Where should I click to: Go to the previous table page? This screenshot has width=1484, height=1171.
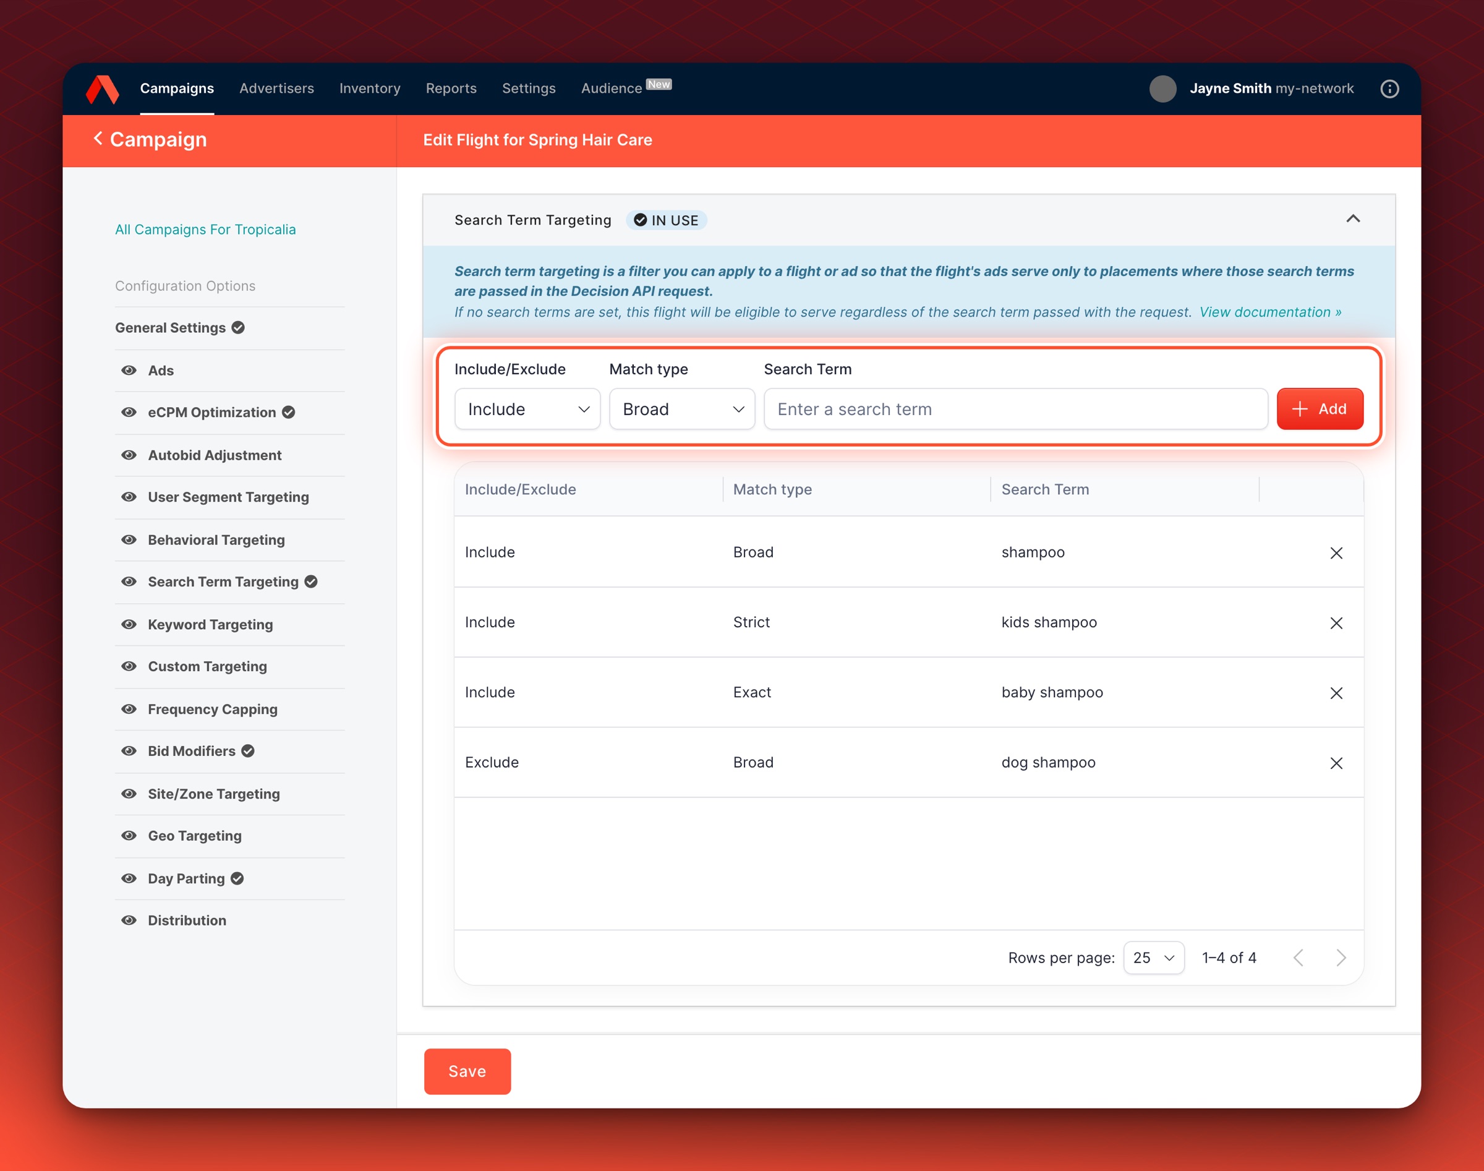pos(1298,957)
